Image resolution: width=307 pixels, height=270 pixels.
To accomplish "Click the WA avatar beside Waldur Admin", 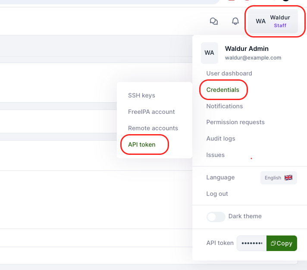I will tap(210, 53).
